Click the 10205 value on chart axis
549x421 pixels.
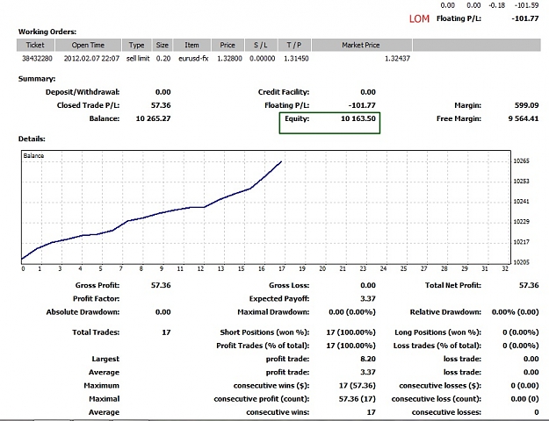pyautogui.click(x=522, y=262)
